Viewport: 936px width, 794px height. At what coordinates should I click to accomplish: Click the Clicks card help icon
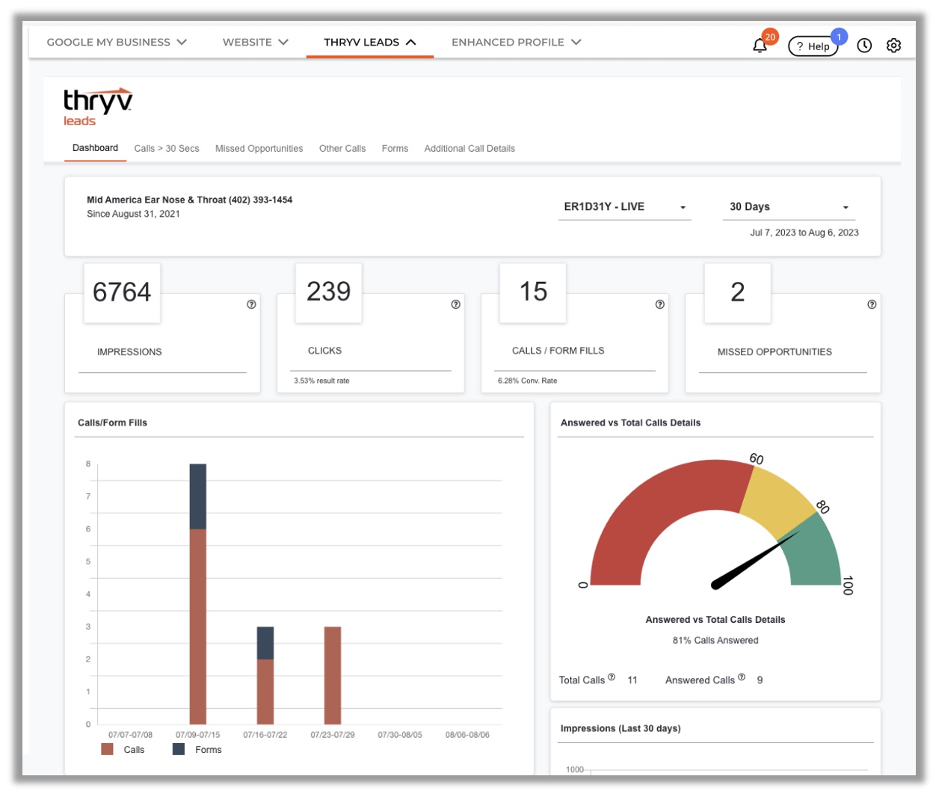click(x=455, y=304)
